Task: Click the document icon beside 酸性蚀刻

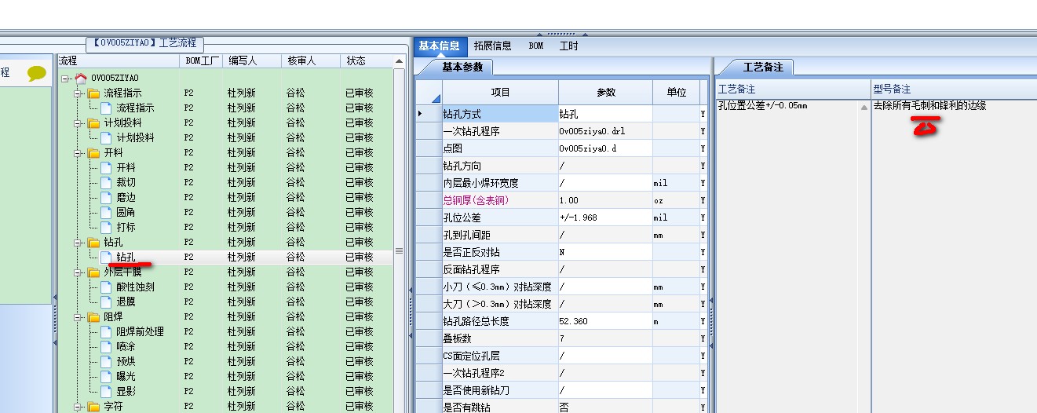Action: (107, 287)
